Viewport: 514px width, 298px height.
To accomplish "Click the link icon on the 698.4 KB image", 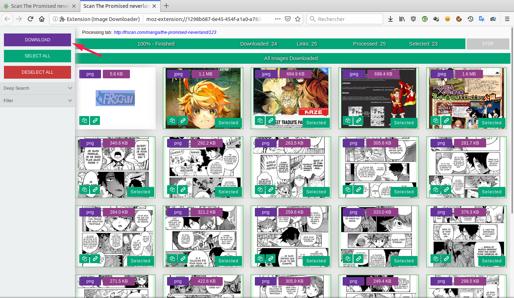I will [358, 121].
